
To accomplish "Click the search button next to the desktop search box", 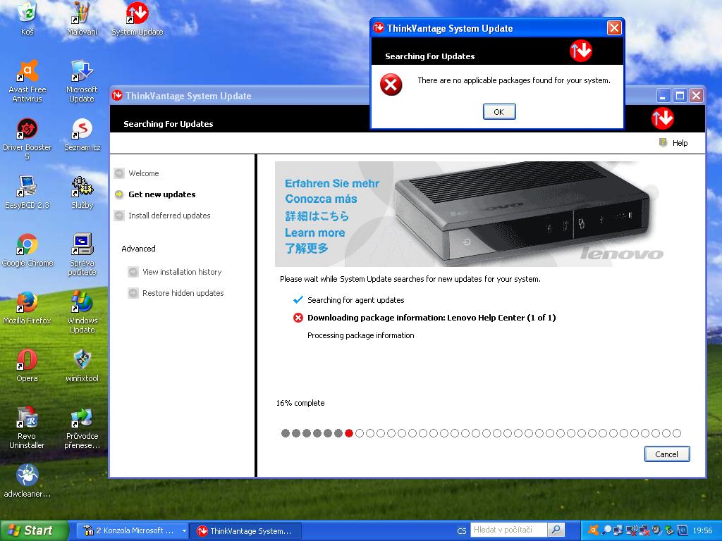I will (x=556, y=530).
